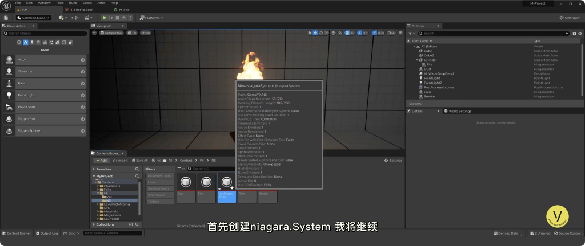Open the Actor menu
This screenshot has height=246, width=585.
(101, 3)
